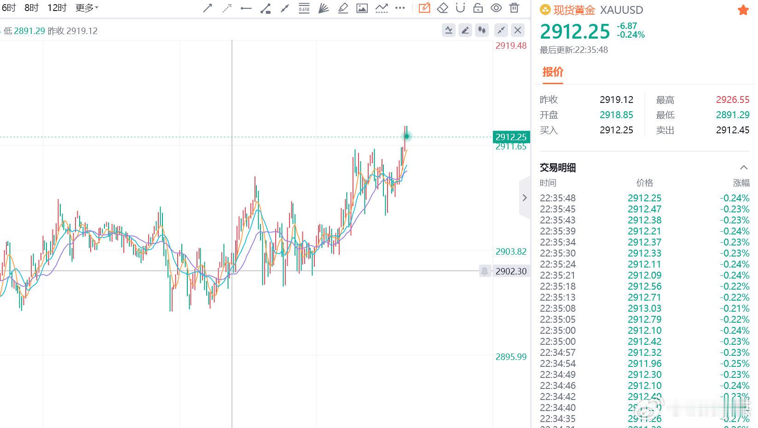Viewport: 758px width, 428px height.
Task: Click the 卖出 price 2912.45
Action: click(733, 130)
